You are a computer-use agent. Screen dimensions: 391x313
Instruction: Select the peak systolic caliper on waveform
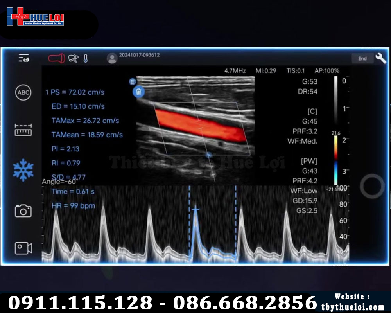coord(195,210)
